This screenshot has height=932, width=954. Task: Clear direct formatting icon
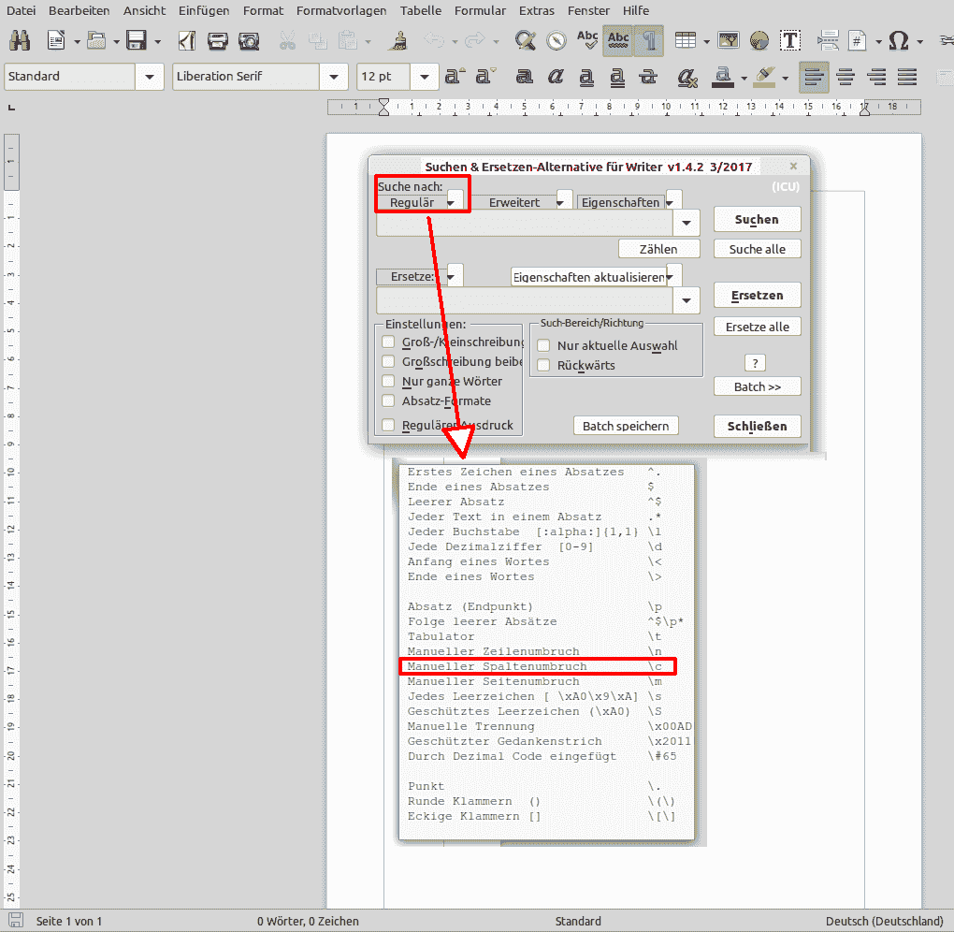coord(687,77)
